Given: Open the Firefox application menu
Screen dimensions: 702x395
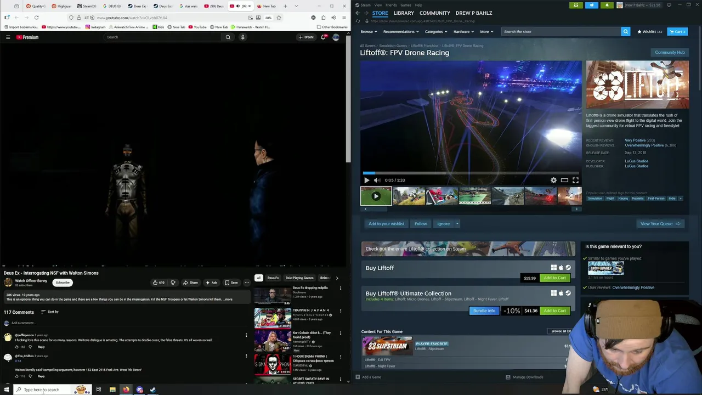Looking at the screenshot, I should [343, 18].
